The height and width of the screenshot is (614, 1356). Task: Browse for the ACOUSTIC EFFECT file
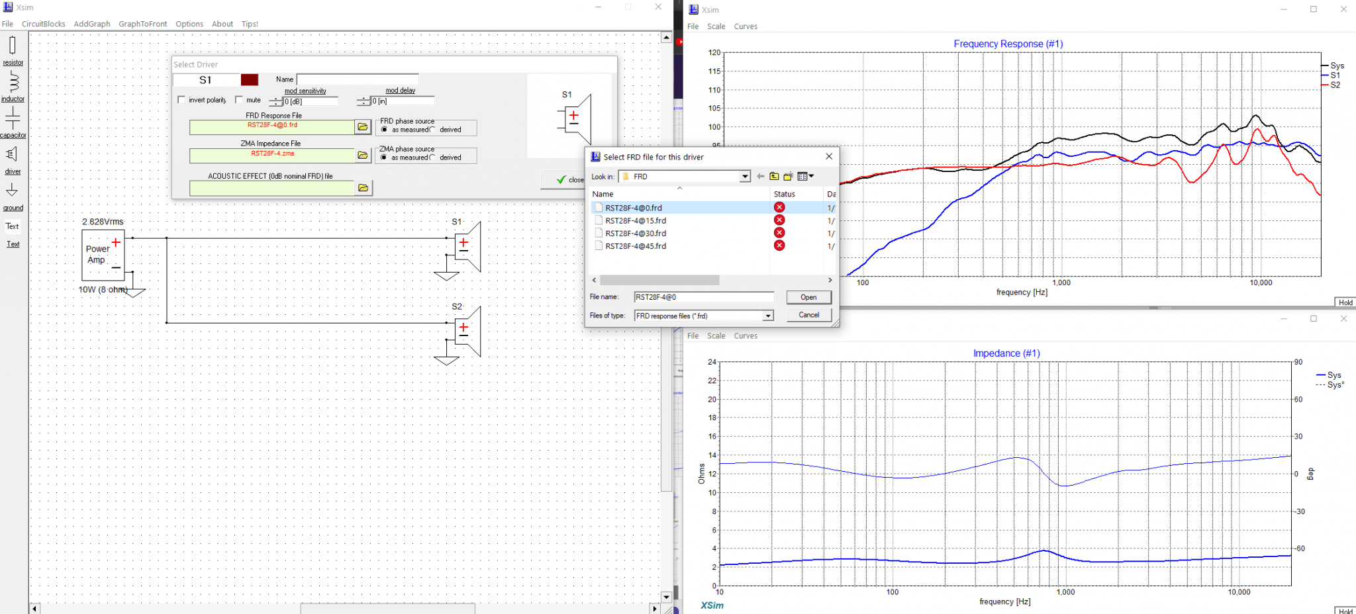(x=363, y=188)
